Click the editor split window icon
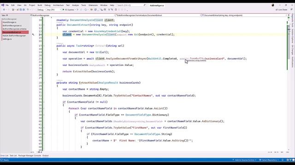This screenshot has height=165, width=295. click(289, 15)
